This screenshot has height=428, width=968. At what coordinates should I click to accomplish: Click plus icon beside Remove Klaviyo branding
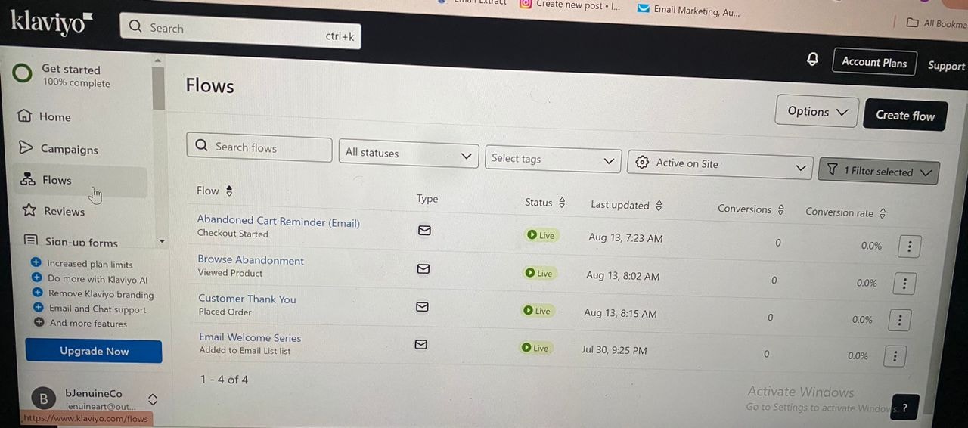point(37,292)
